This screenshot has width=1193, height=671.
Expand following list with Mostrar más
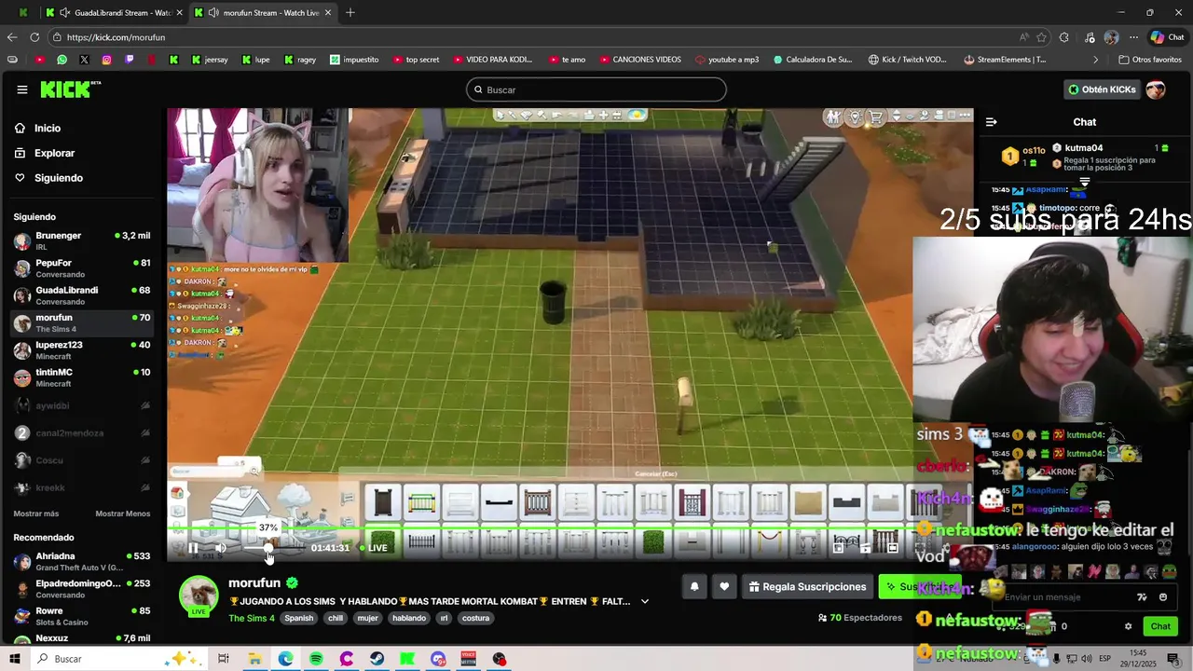[x=36, y=514]
